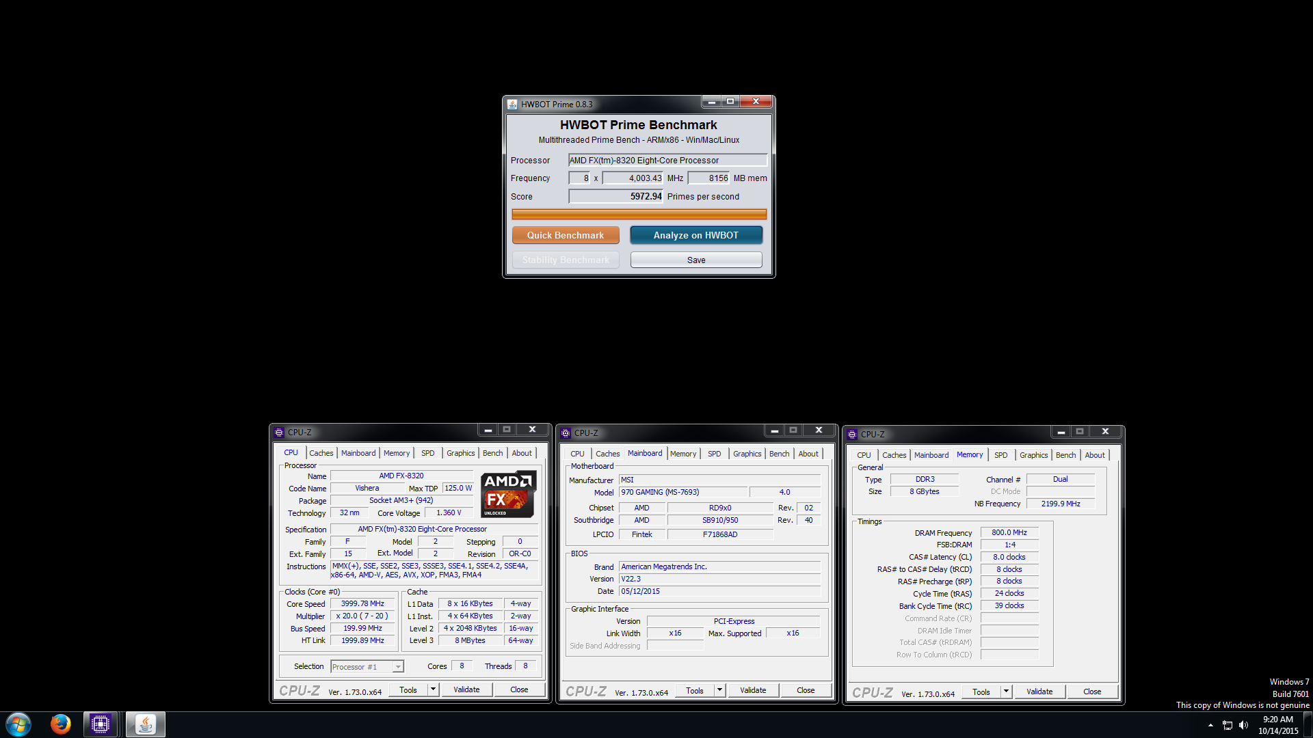Click the HWBOT Prime title bar Java icon
1313x738 pixels.
coord(512,105)
